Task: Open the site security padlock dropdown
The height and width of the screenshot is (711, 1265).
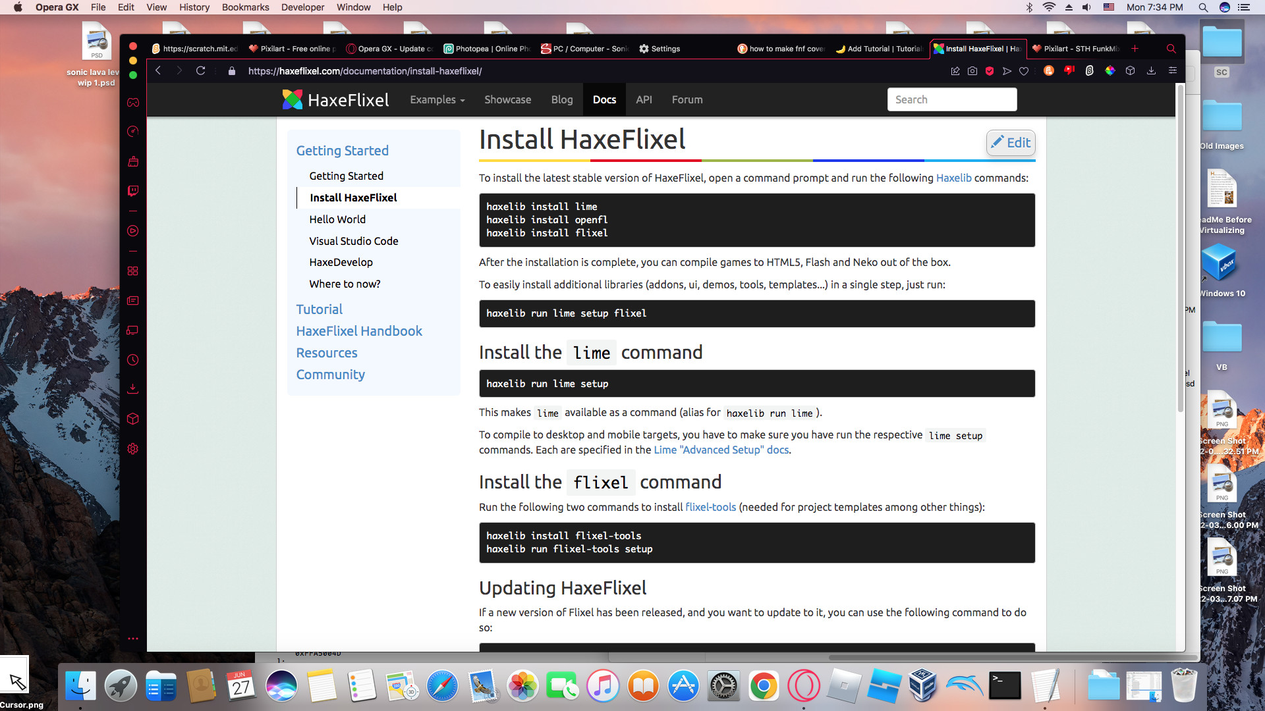Action: 232,70
